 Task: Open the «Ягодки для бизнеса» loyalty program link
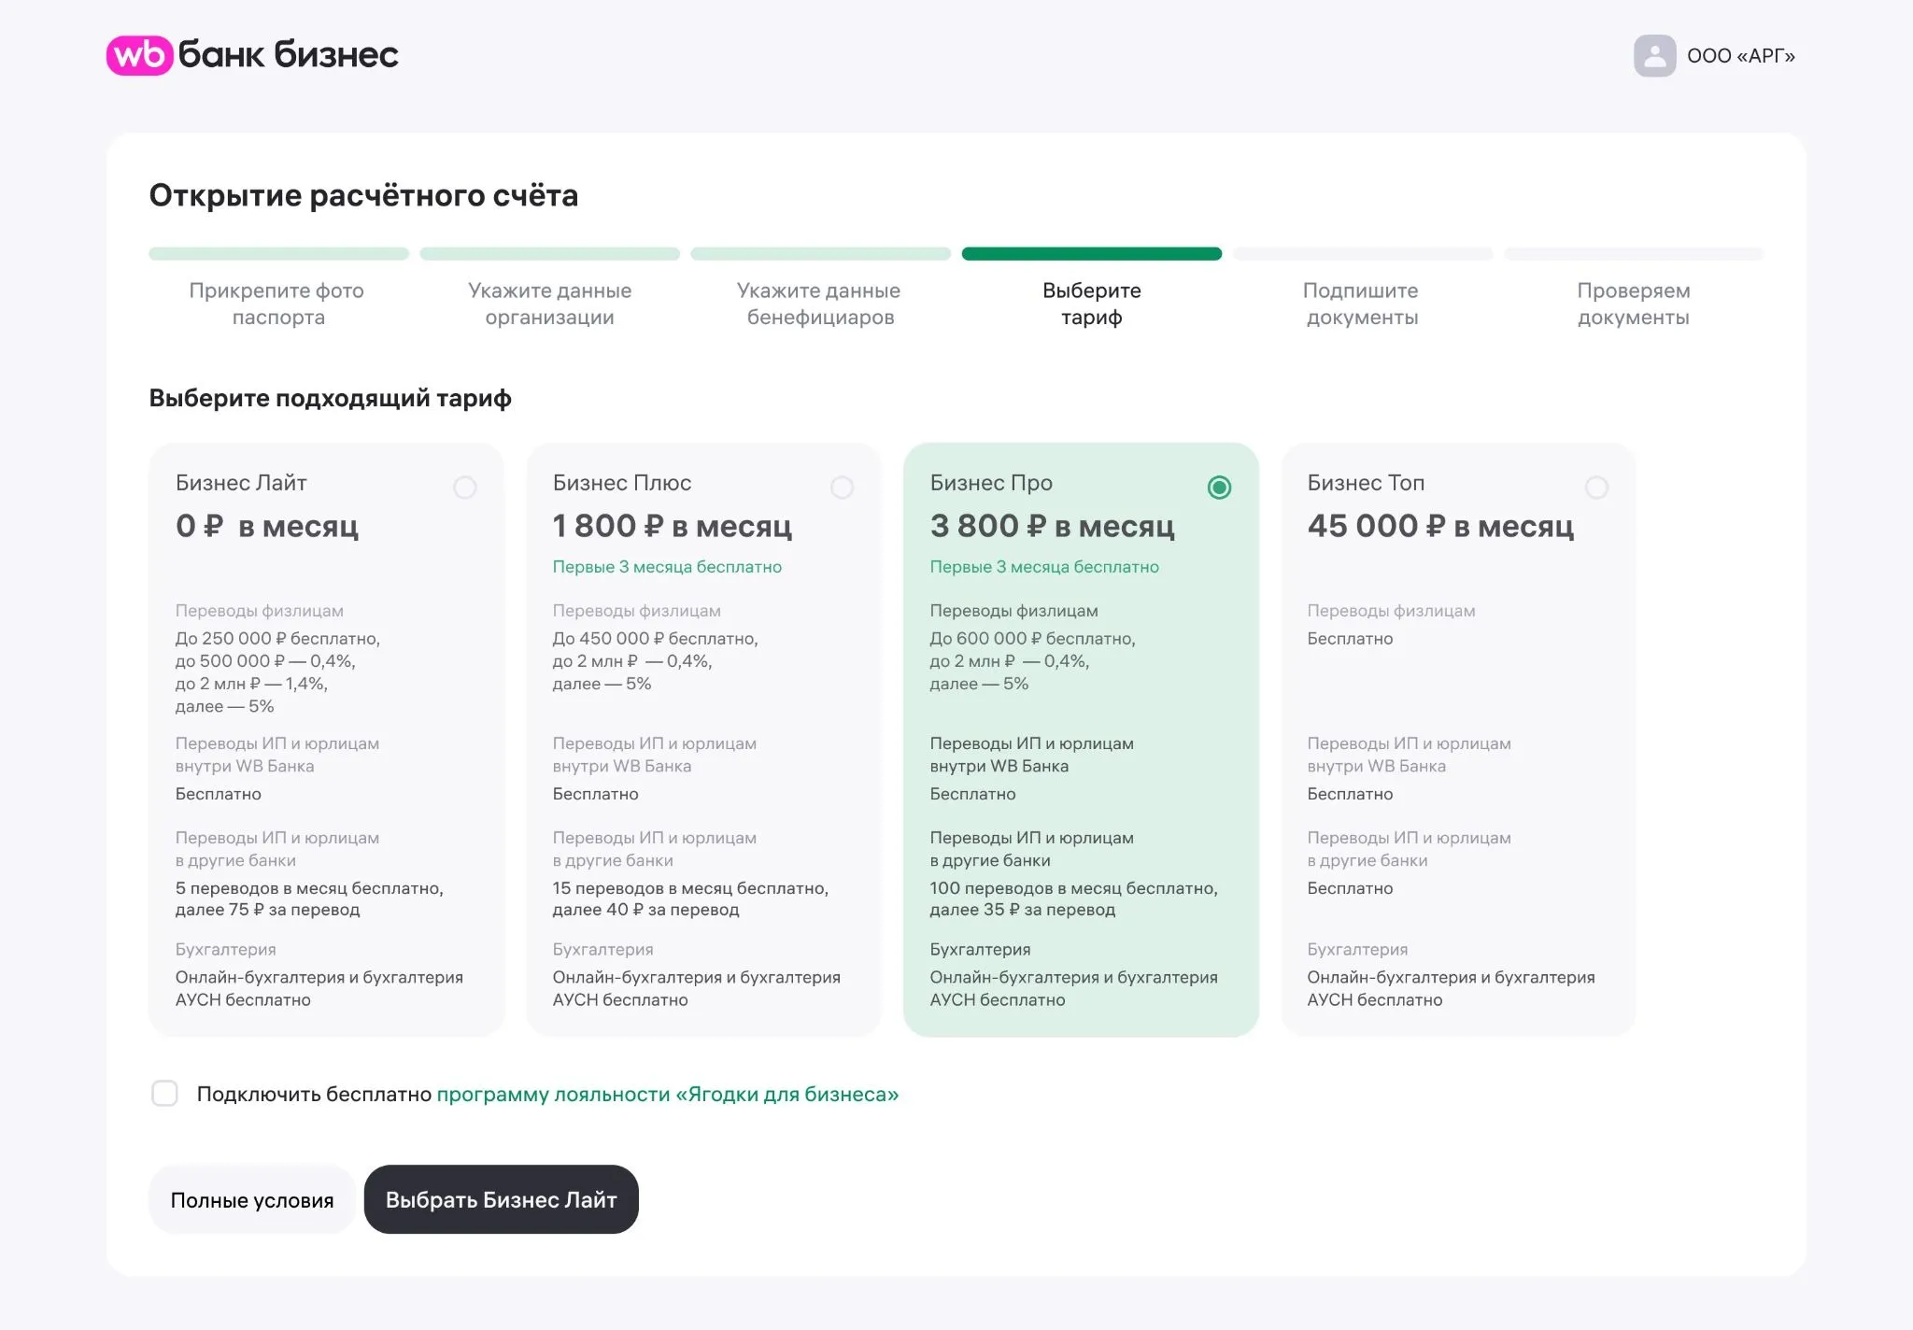(668, 1094)
